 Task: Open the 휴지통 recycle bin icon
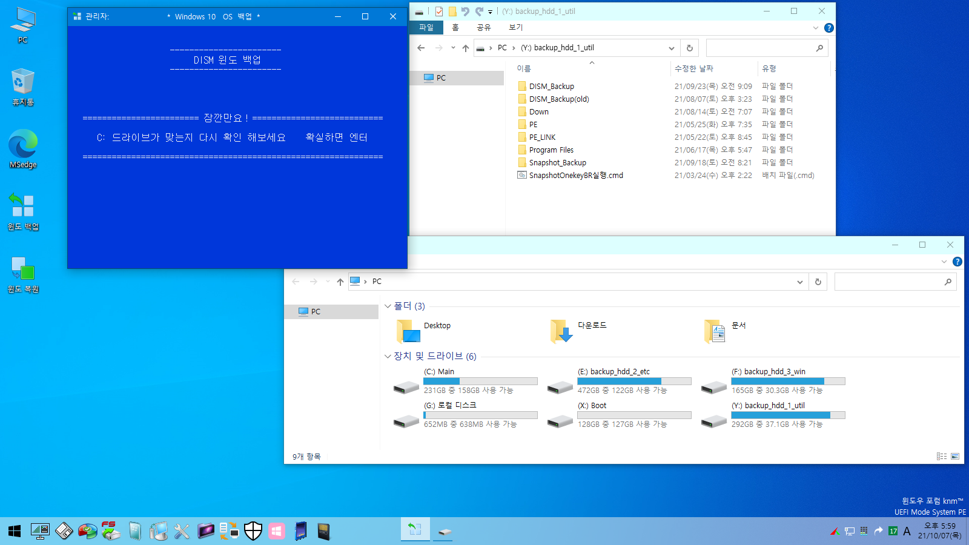click(23, 87)
